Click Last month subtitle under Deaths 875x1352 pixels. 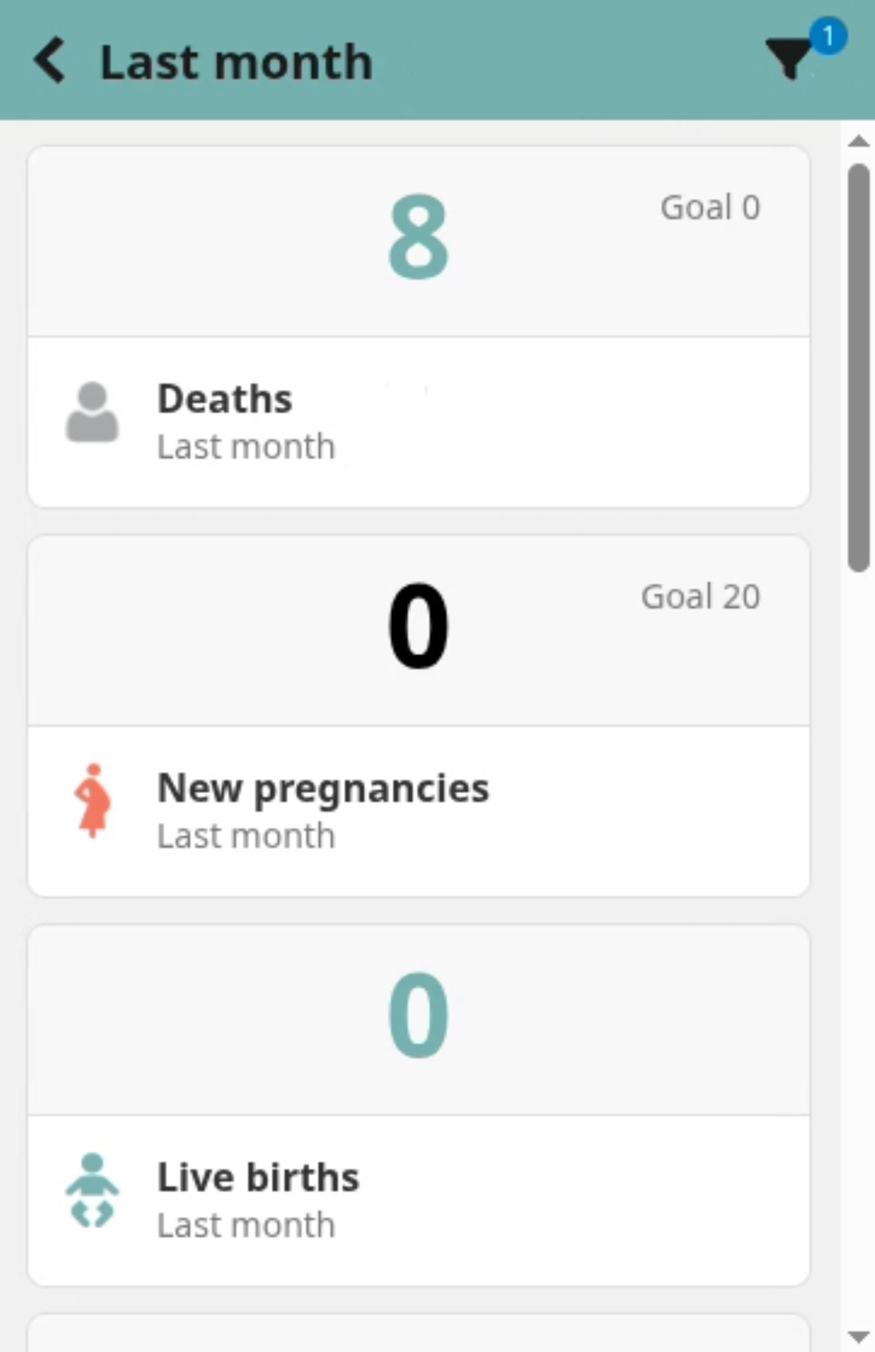246,447
